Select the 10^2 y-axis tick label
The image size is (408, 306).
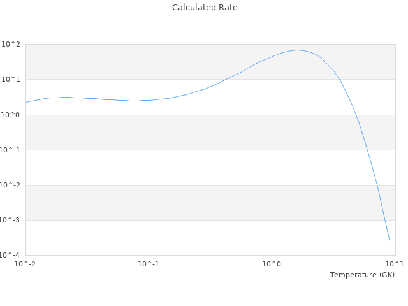[x=11, y=45]
